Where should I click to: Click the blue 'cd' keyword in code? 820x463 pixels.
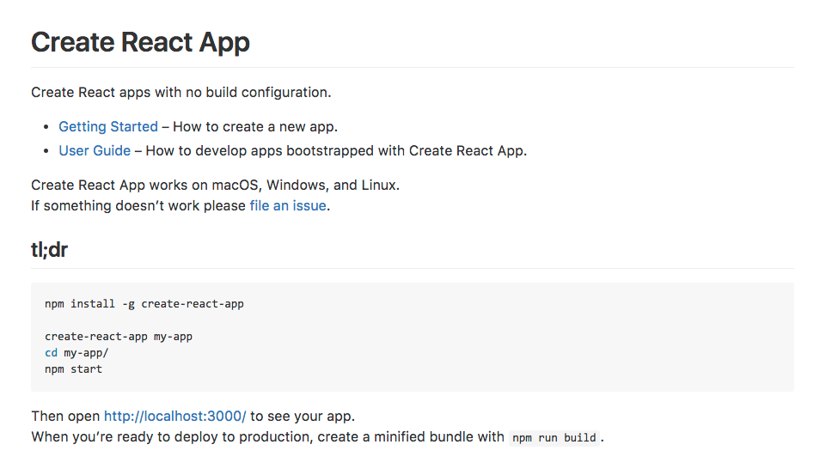(51, 352)
